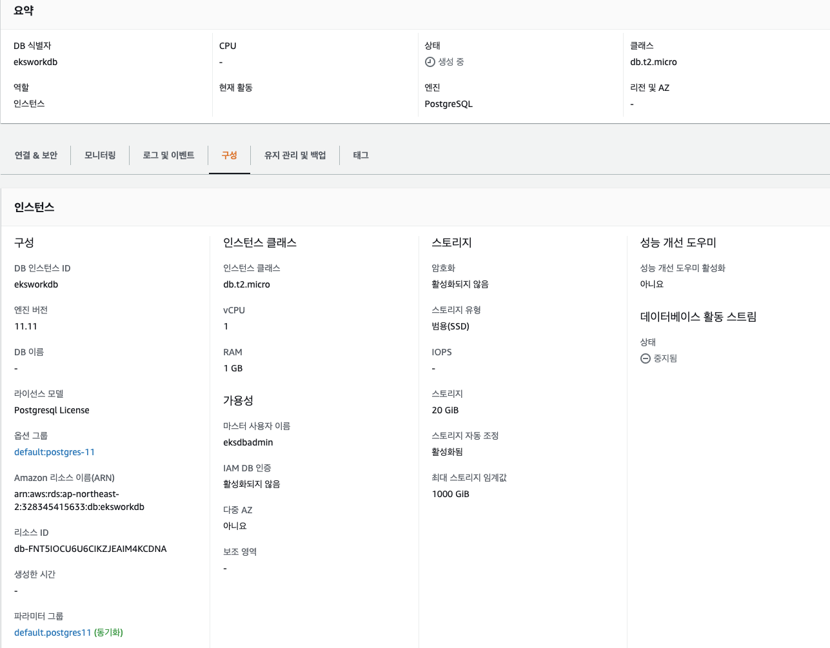Open the 연결 & 보안 tab
Screen dimensions: 830x648
point(36,155)
